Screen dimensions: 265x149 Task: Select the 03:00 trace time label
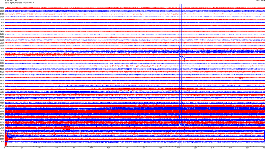pyautogui.click(x=2, y=25)
